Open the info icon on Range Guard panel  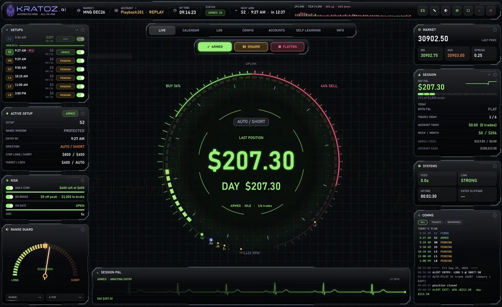pos(82,230)
